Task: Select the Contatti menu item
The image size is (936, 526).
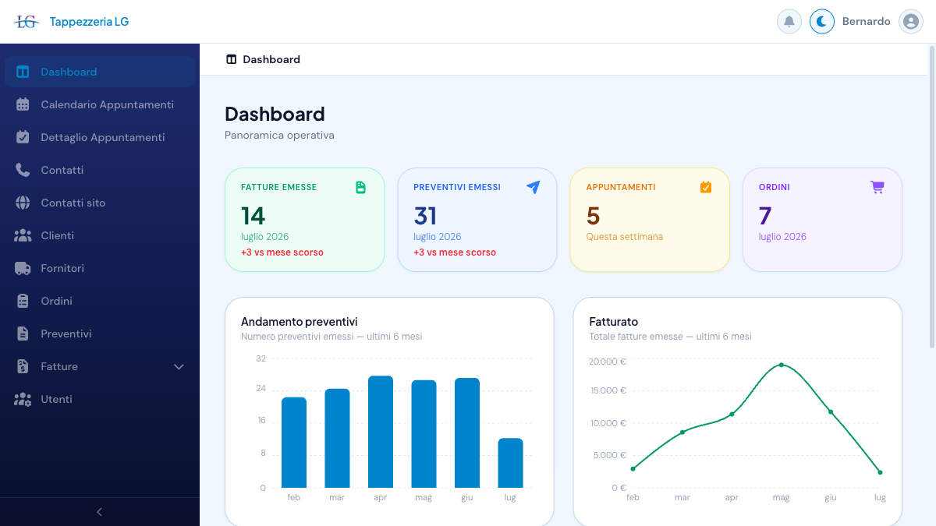Action: tap(100, 170)
